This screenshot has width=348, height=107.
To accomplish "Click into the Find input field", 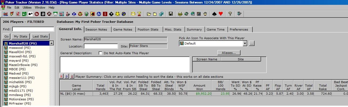I will coord(33,29).
